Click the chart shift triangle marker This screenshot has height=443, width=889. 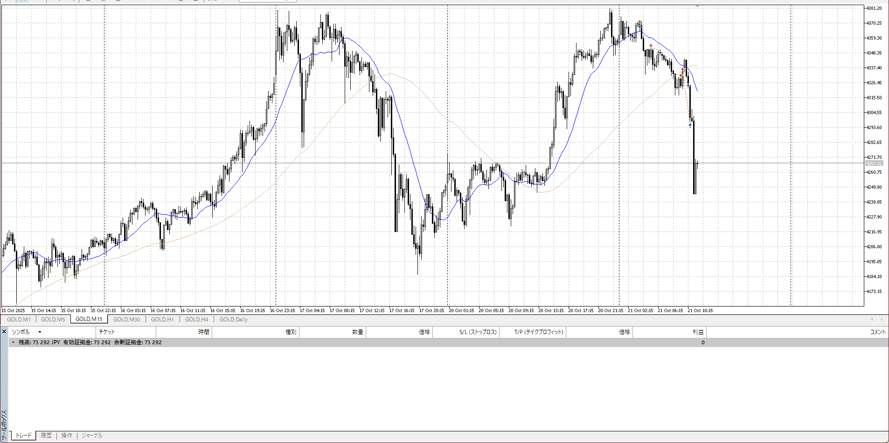(697, 7)
